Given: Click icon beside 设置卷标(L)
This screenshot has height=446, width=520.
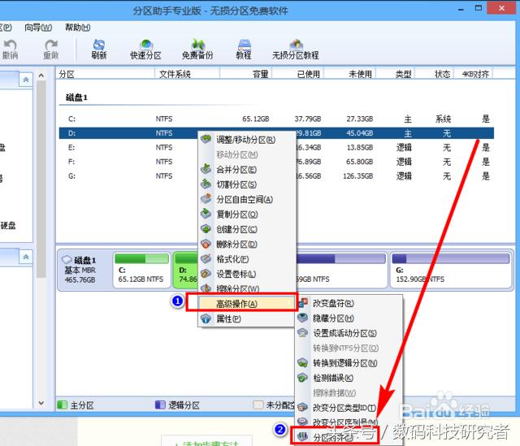Looking at the screenshot, I should [x=206, y=274].
